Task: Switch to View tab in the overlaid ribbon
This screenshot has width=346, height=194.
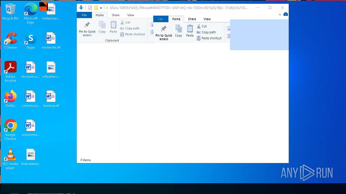Action: pyautogui.click(x=207, y=19)
